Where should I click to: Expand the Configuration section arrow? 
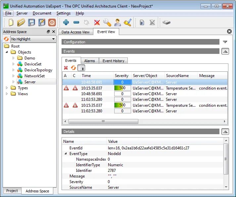[225, 42]
